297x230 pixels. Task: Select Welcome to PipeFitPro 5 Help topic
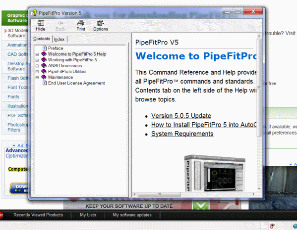coord(77,54)
